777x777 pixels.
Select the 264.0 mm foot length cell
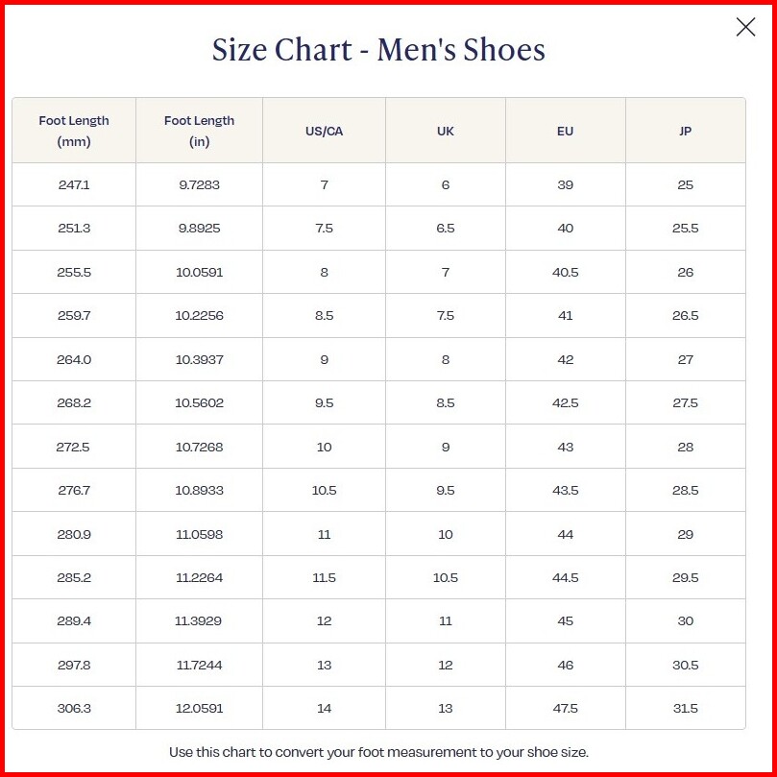click(74, 359)
